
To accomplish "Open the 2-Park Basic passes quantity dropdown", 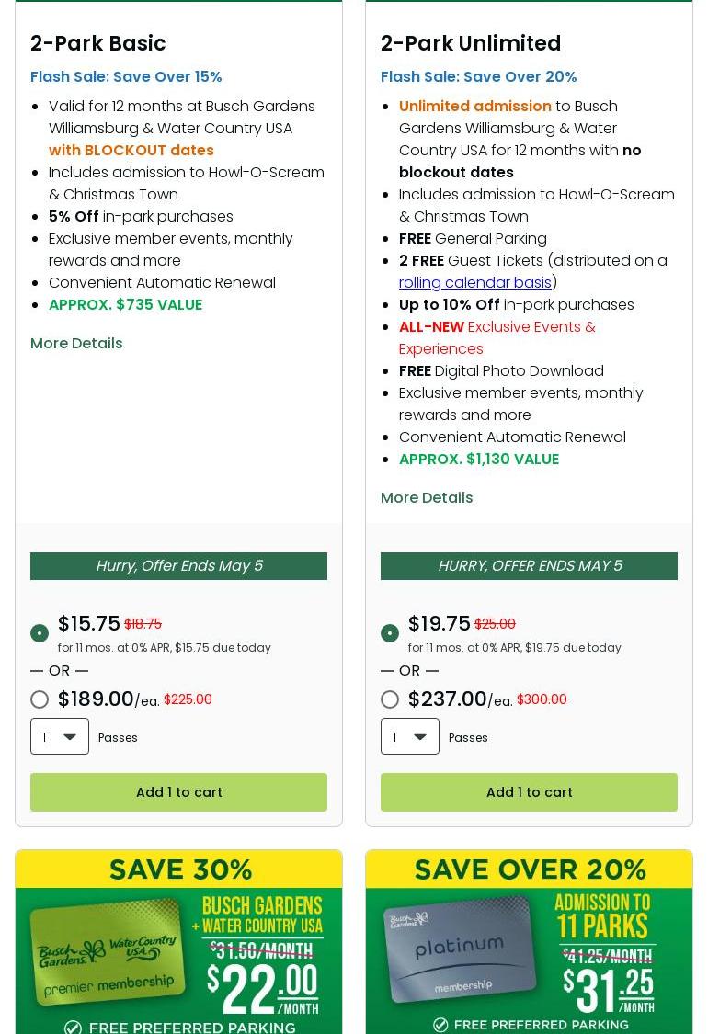I will tap(60, 736).
